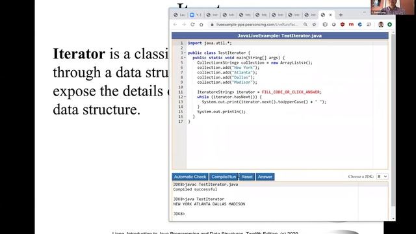Go forward in browser history
The image size is (416, 234).
coord(184,25)
